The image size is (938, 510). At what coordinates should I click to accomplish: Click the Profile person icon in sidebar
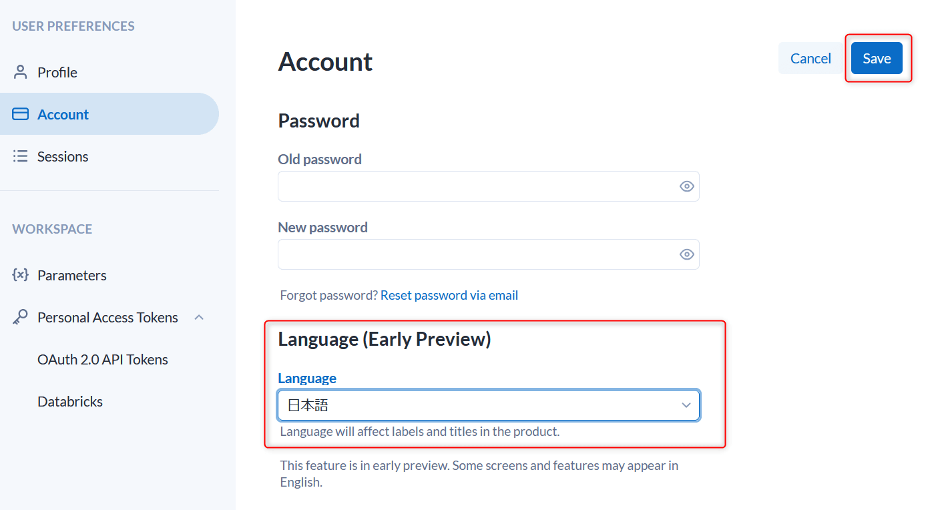point(20,71)
